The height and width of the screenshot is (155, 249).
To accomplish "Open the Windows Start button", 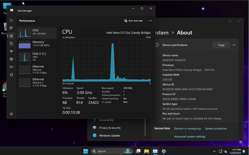I will click(86, 151).
